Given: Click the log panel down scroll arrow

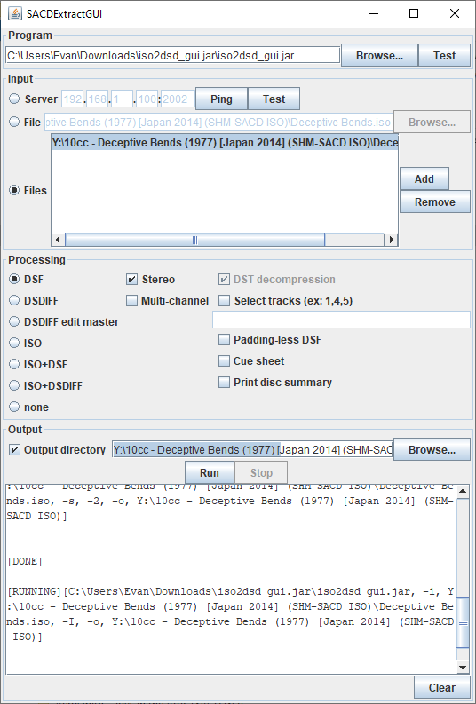Looking at the screenshot, I should 463,668.
